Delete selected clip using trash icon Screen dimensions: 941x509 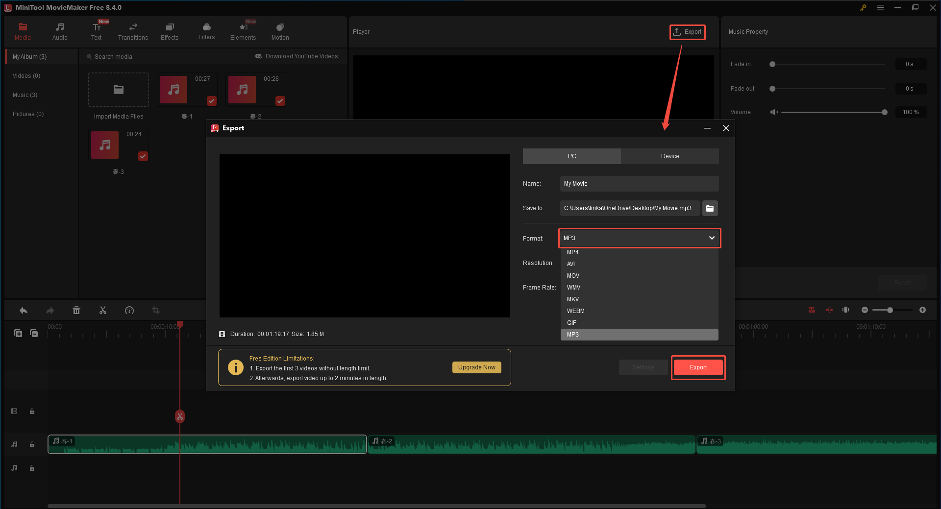(x=76, y=310)
